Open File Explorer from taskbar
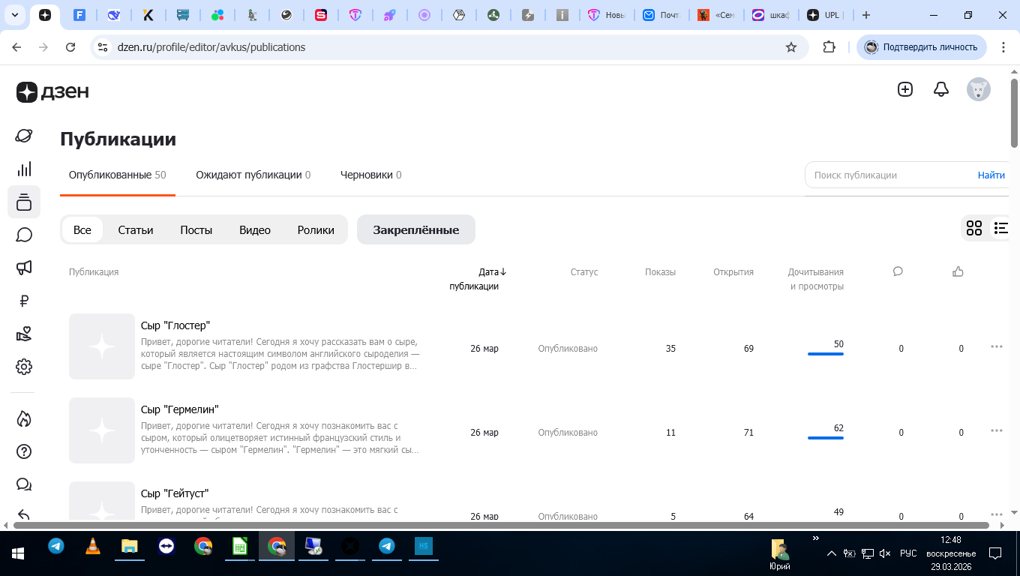The height and width of the screenshot is (576, 1020). [x=129, y=546]
